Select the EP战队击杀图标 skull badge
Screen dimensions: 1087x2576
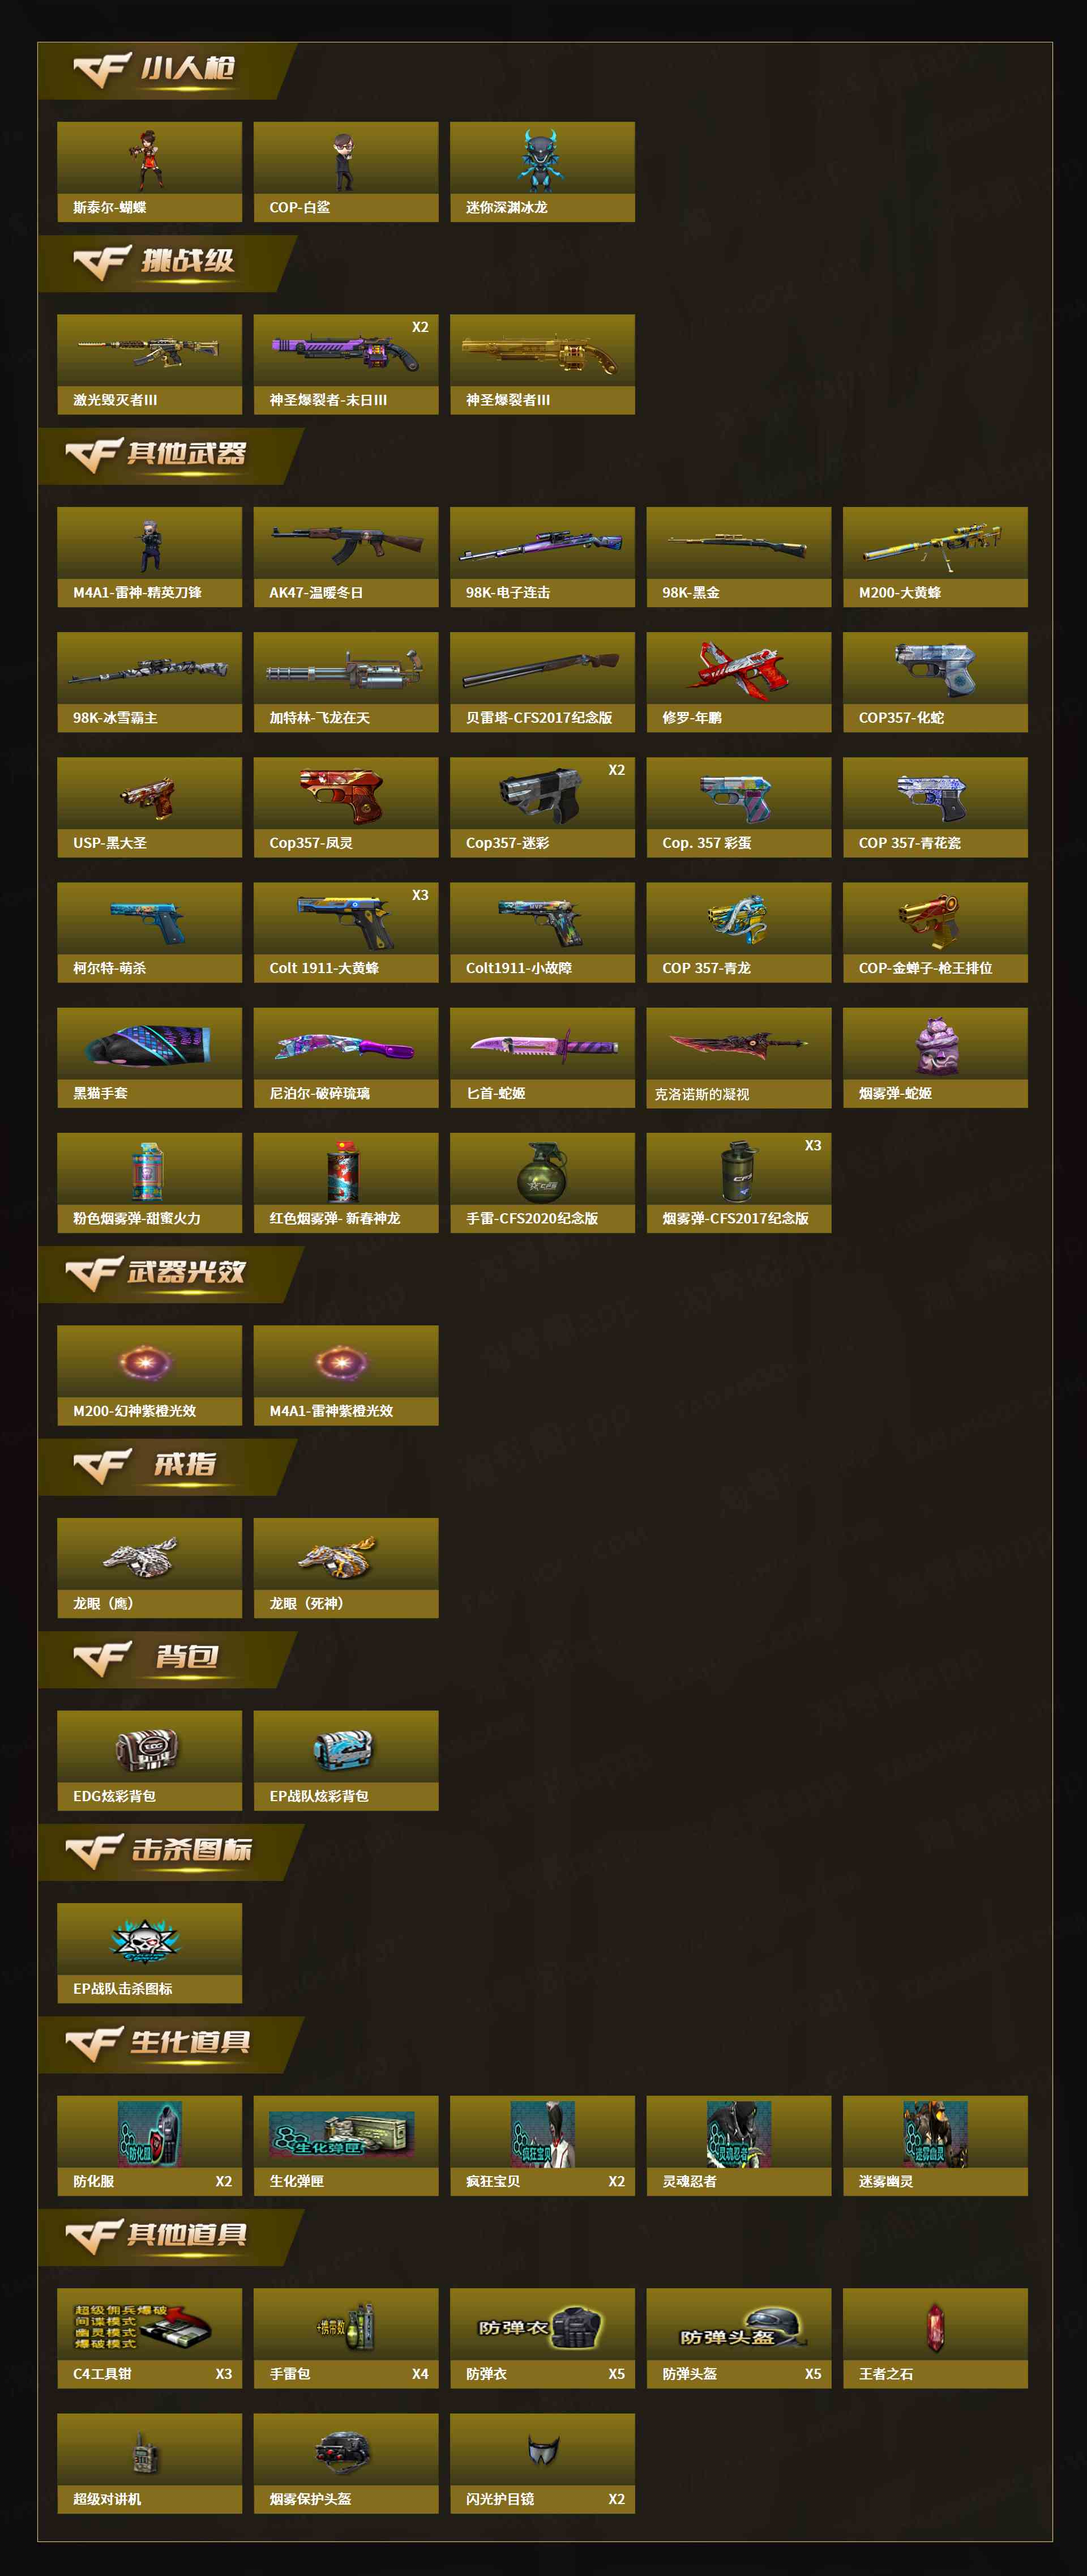coord(149,1953)
